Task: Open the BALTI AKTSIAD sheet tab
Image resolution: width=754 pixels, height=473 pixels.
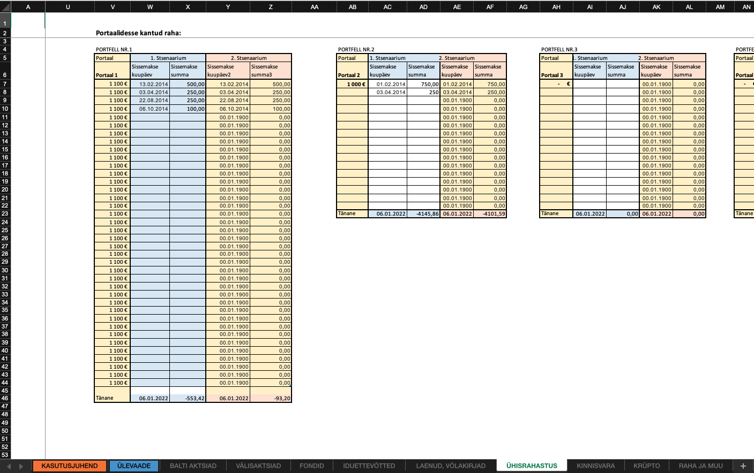Action: coord(193,466)
